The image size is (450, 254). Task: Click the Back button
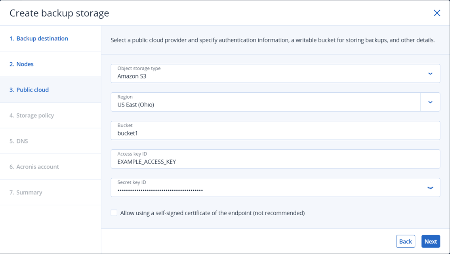pos(405,241)
